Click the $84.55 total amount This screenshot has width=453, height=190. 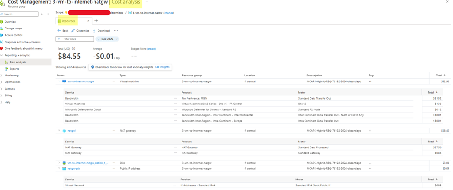click(x=69, y=57)
